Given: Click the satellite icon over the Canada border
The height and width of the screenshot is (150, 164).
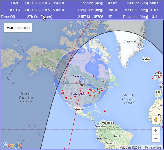Looking at the screenshot, I should point(82,83).
